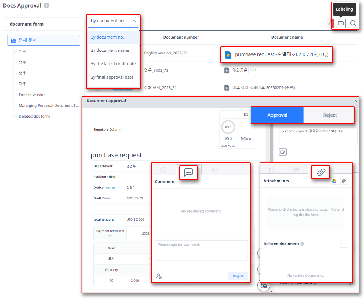Click the document icon next to 태그 정리
The image size is (364, 302).
tap(227, 87)
